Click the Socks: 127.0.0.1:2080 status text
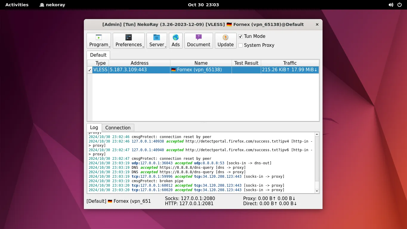Image resolution: width=407 pixels, height=229 pixels. (190, 199)
